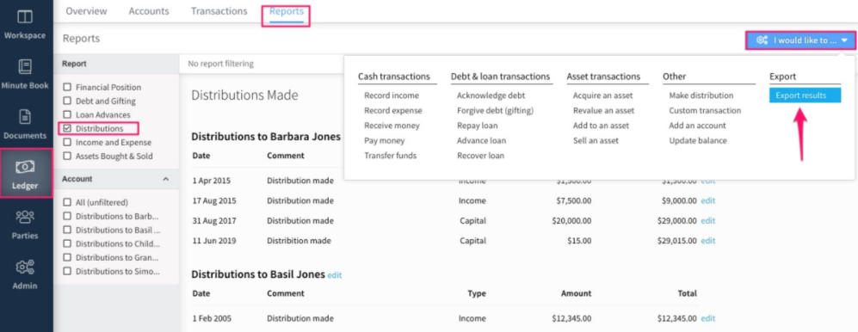Pick Revalue an asset menu entry
The height and width of the screenshot is (332, 858).
(x=603, y=110)
